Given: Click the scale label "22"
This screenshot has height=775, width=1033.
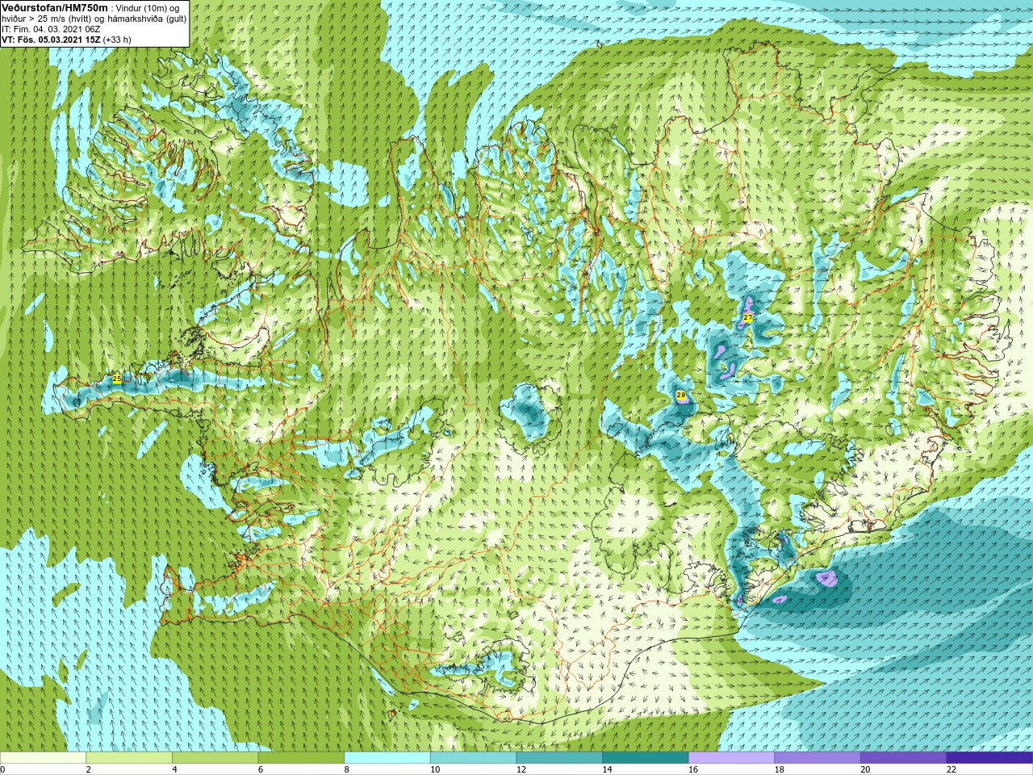Looking at the screenshot, I should point(951,769).
